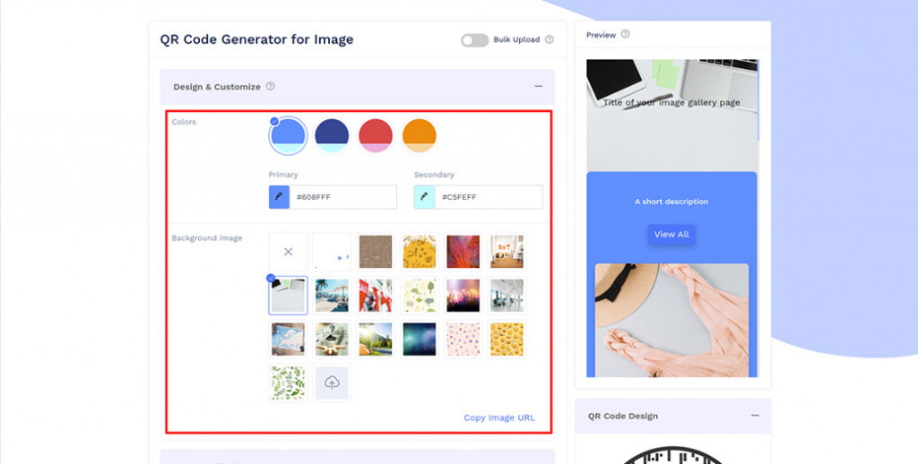Collapse the Design & Customize section
The width and height of the screenshot is (918, 464).
coord(538,87)
